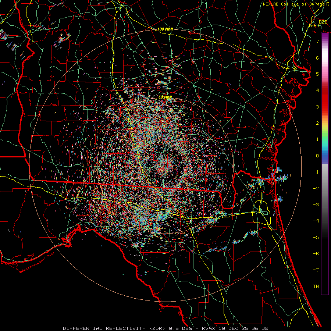This screenshot has width=331, height=331.
Task: Click the "6" value on color scale
Action: (317, 58)
